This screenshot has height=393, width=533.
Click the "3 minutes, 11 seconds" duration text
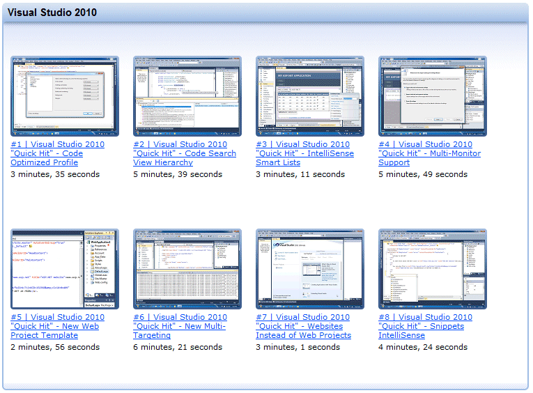(300, 174)
